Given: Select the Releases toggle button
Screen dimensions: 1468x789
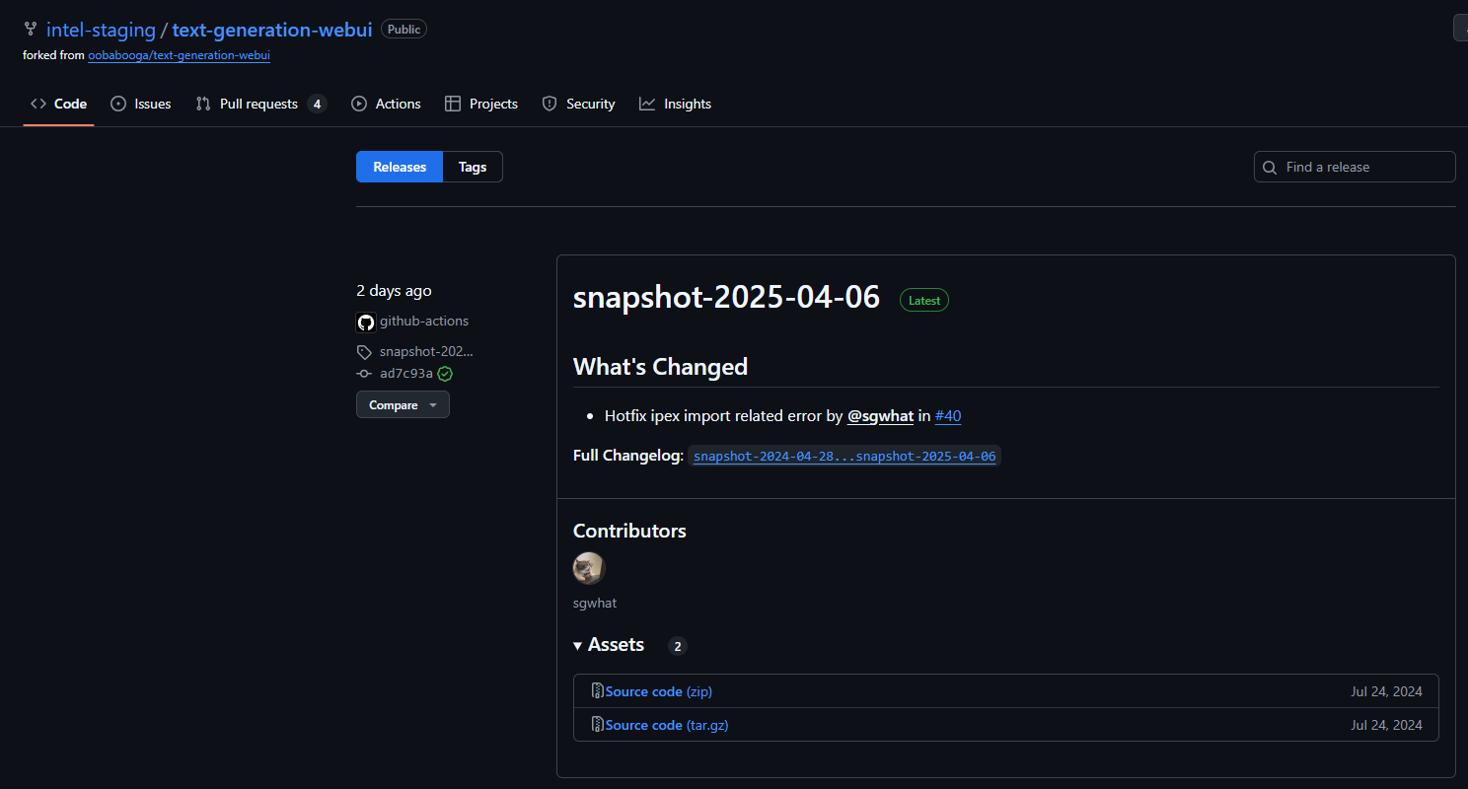Looking at the screenshot, I should (400, 167).
